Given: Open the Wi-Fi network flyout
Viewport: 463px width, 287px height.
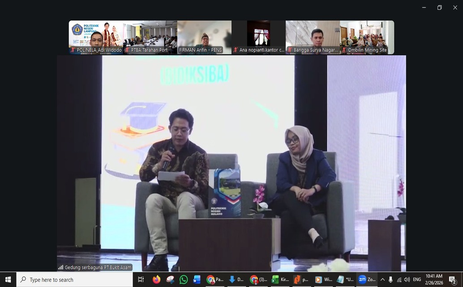Looking at the screenshot, I should [x=399, y=279].
